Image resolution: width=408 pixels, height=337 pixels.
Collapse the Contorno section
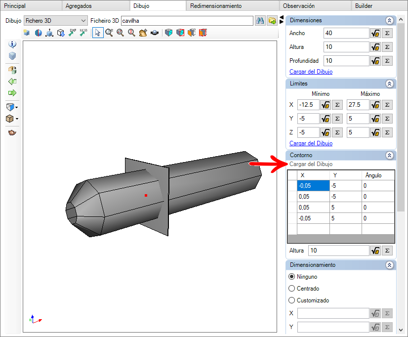coord(389,155)
